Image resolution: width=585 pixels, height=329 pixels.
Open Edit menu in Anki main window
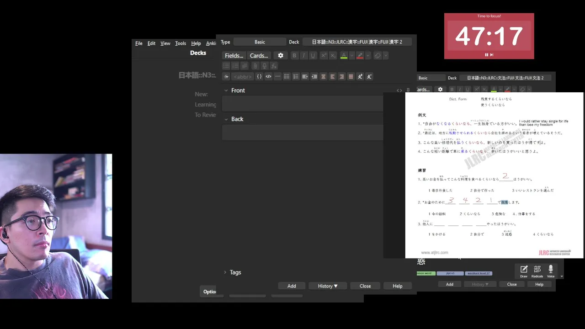(151, 43)
